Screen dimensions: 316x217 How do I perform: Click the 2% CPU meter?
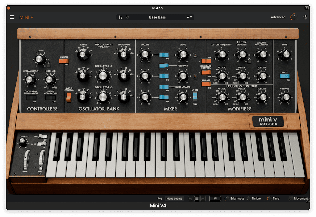[215, 199]
